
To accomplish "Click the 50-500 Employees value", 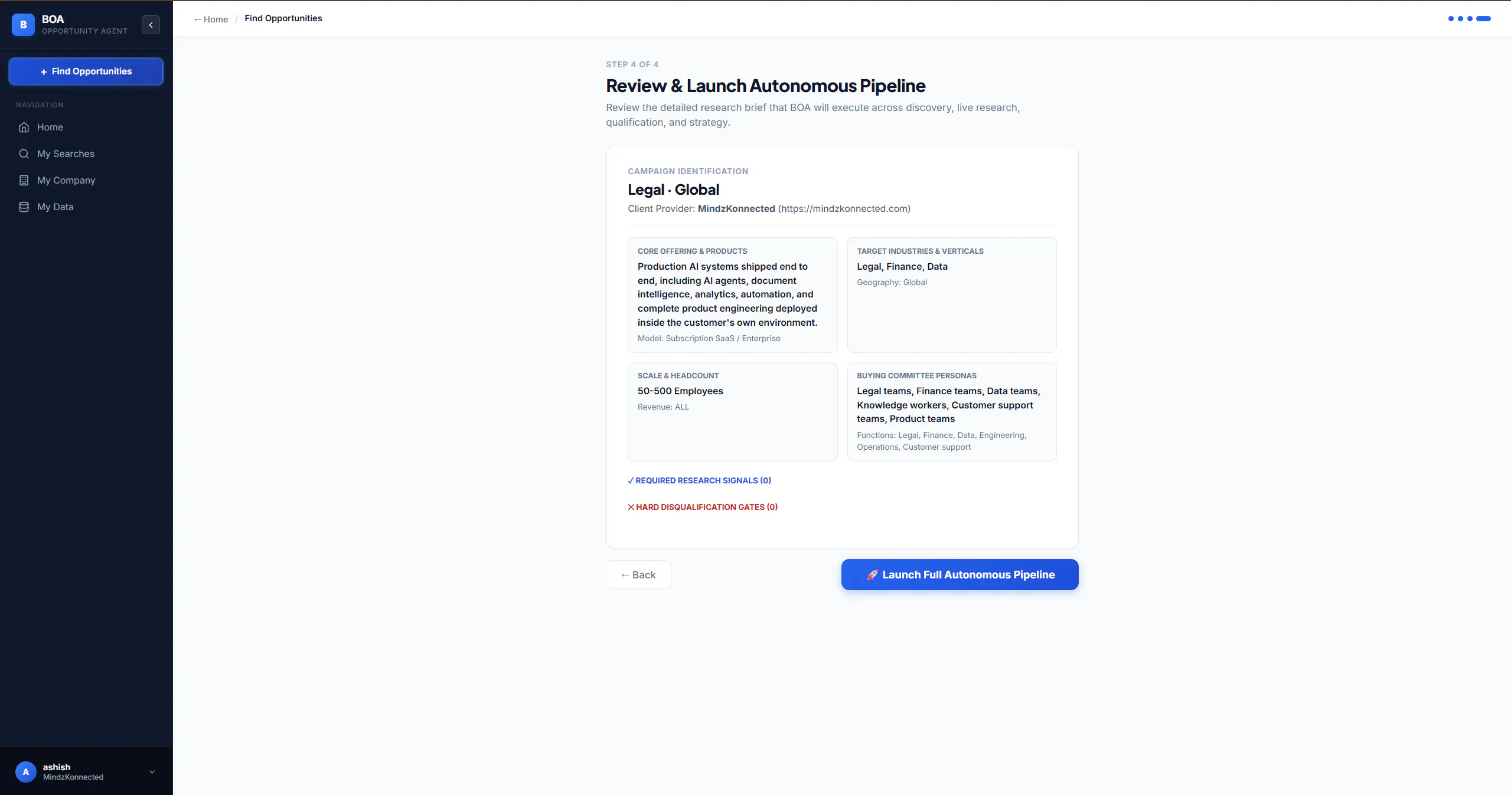I will click(x=680, y=391).
